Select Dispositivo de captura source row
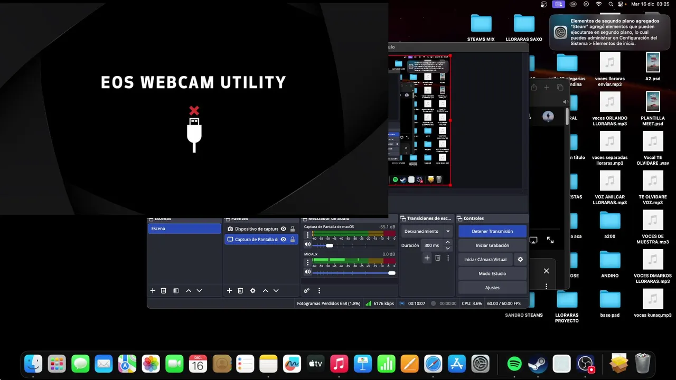The image size is (676, 380). point(261,229)
